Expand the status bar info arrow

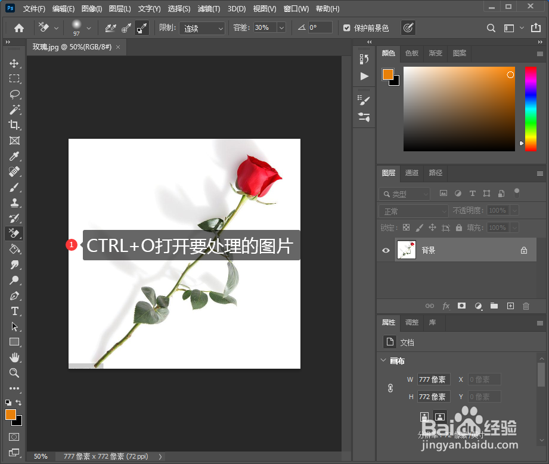click(x=160, y=456)
